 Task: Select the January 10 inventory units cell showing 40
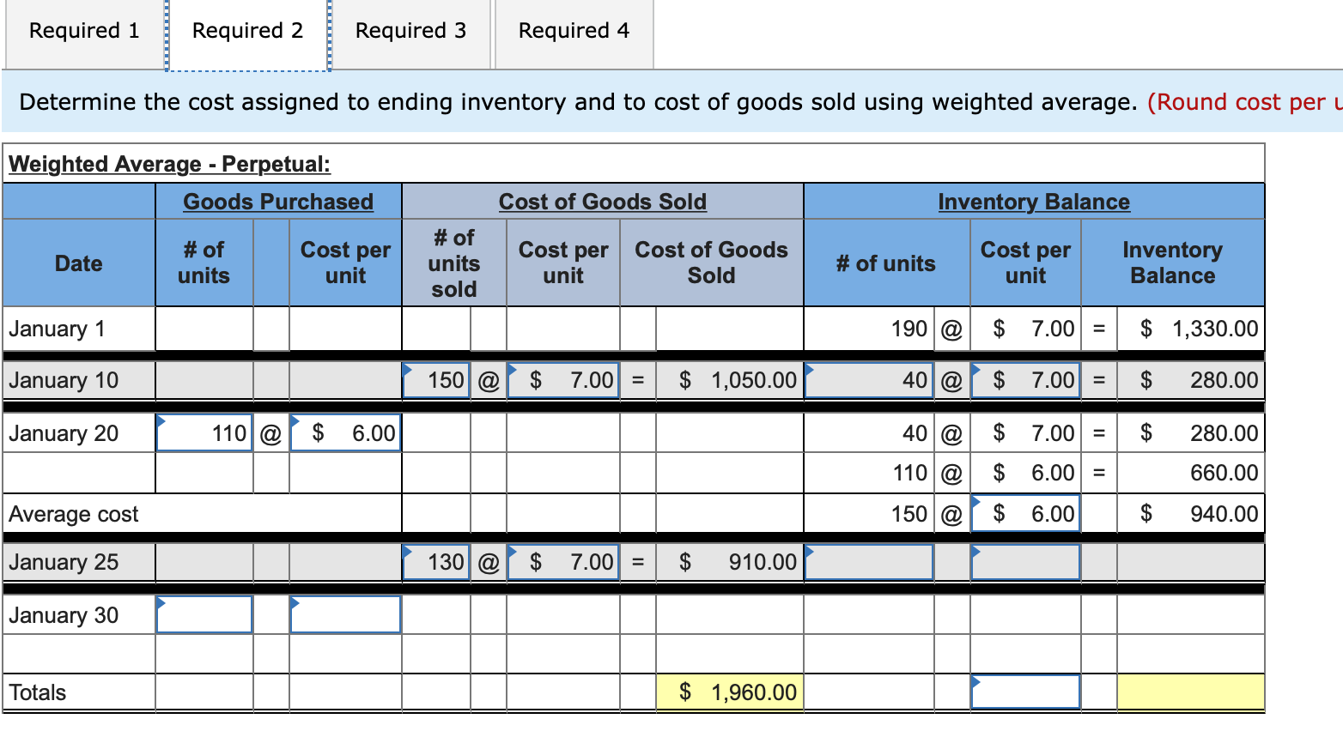coord(867,379)
